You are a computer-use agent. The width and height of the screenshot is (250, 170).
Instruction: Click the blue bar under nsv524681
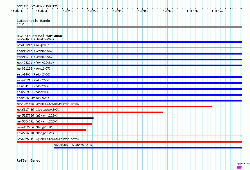129,42
